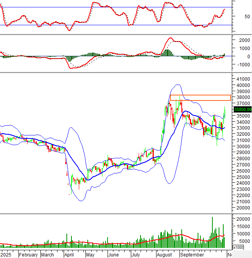The width and height of the screenshot is (252, 258).
Task: Click the August label on time axis
Action: (165, 255)
